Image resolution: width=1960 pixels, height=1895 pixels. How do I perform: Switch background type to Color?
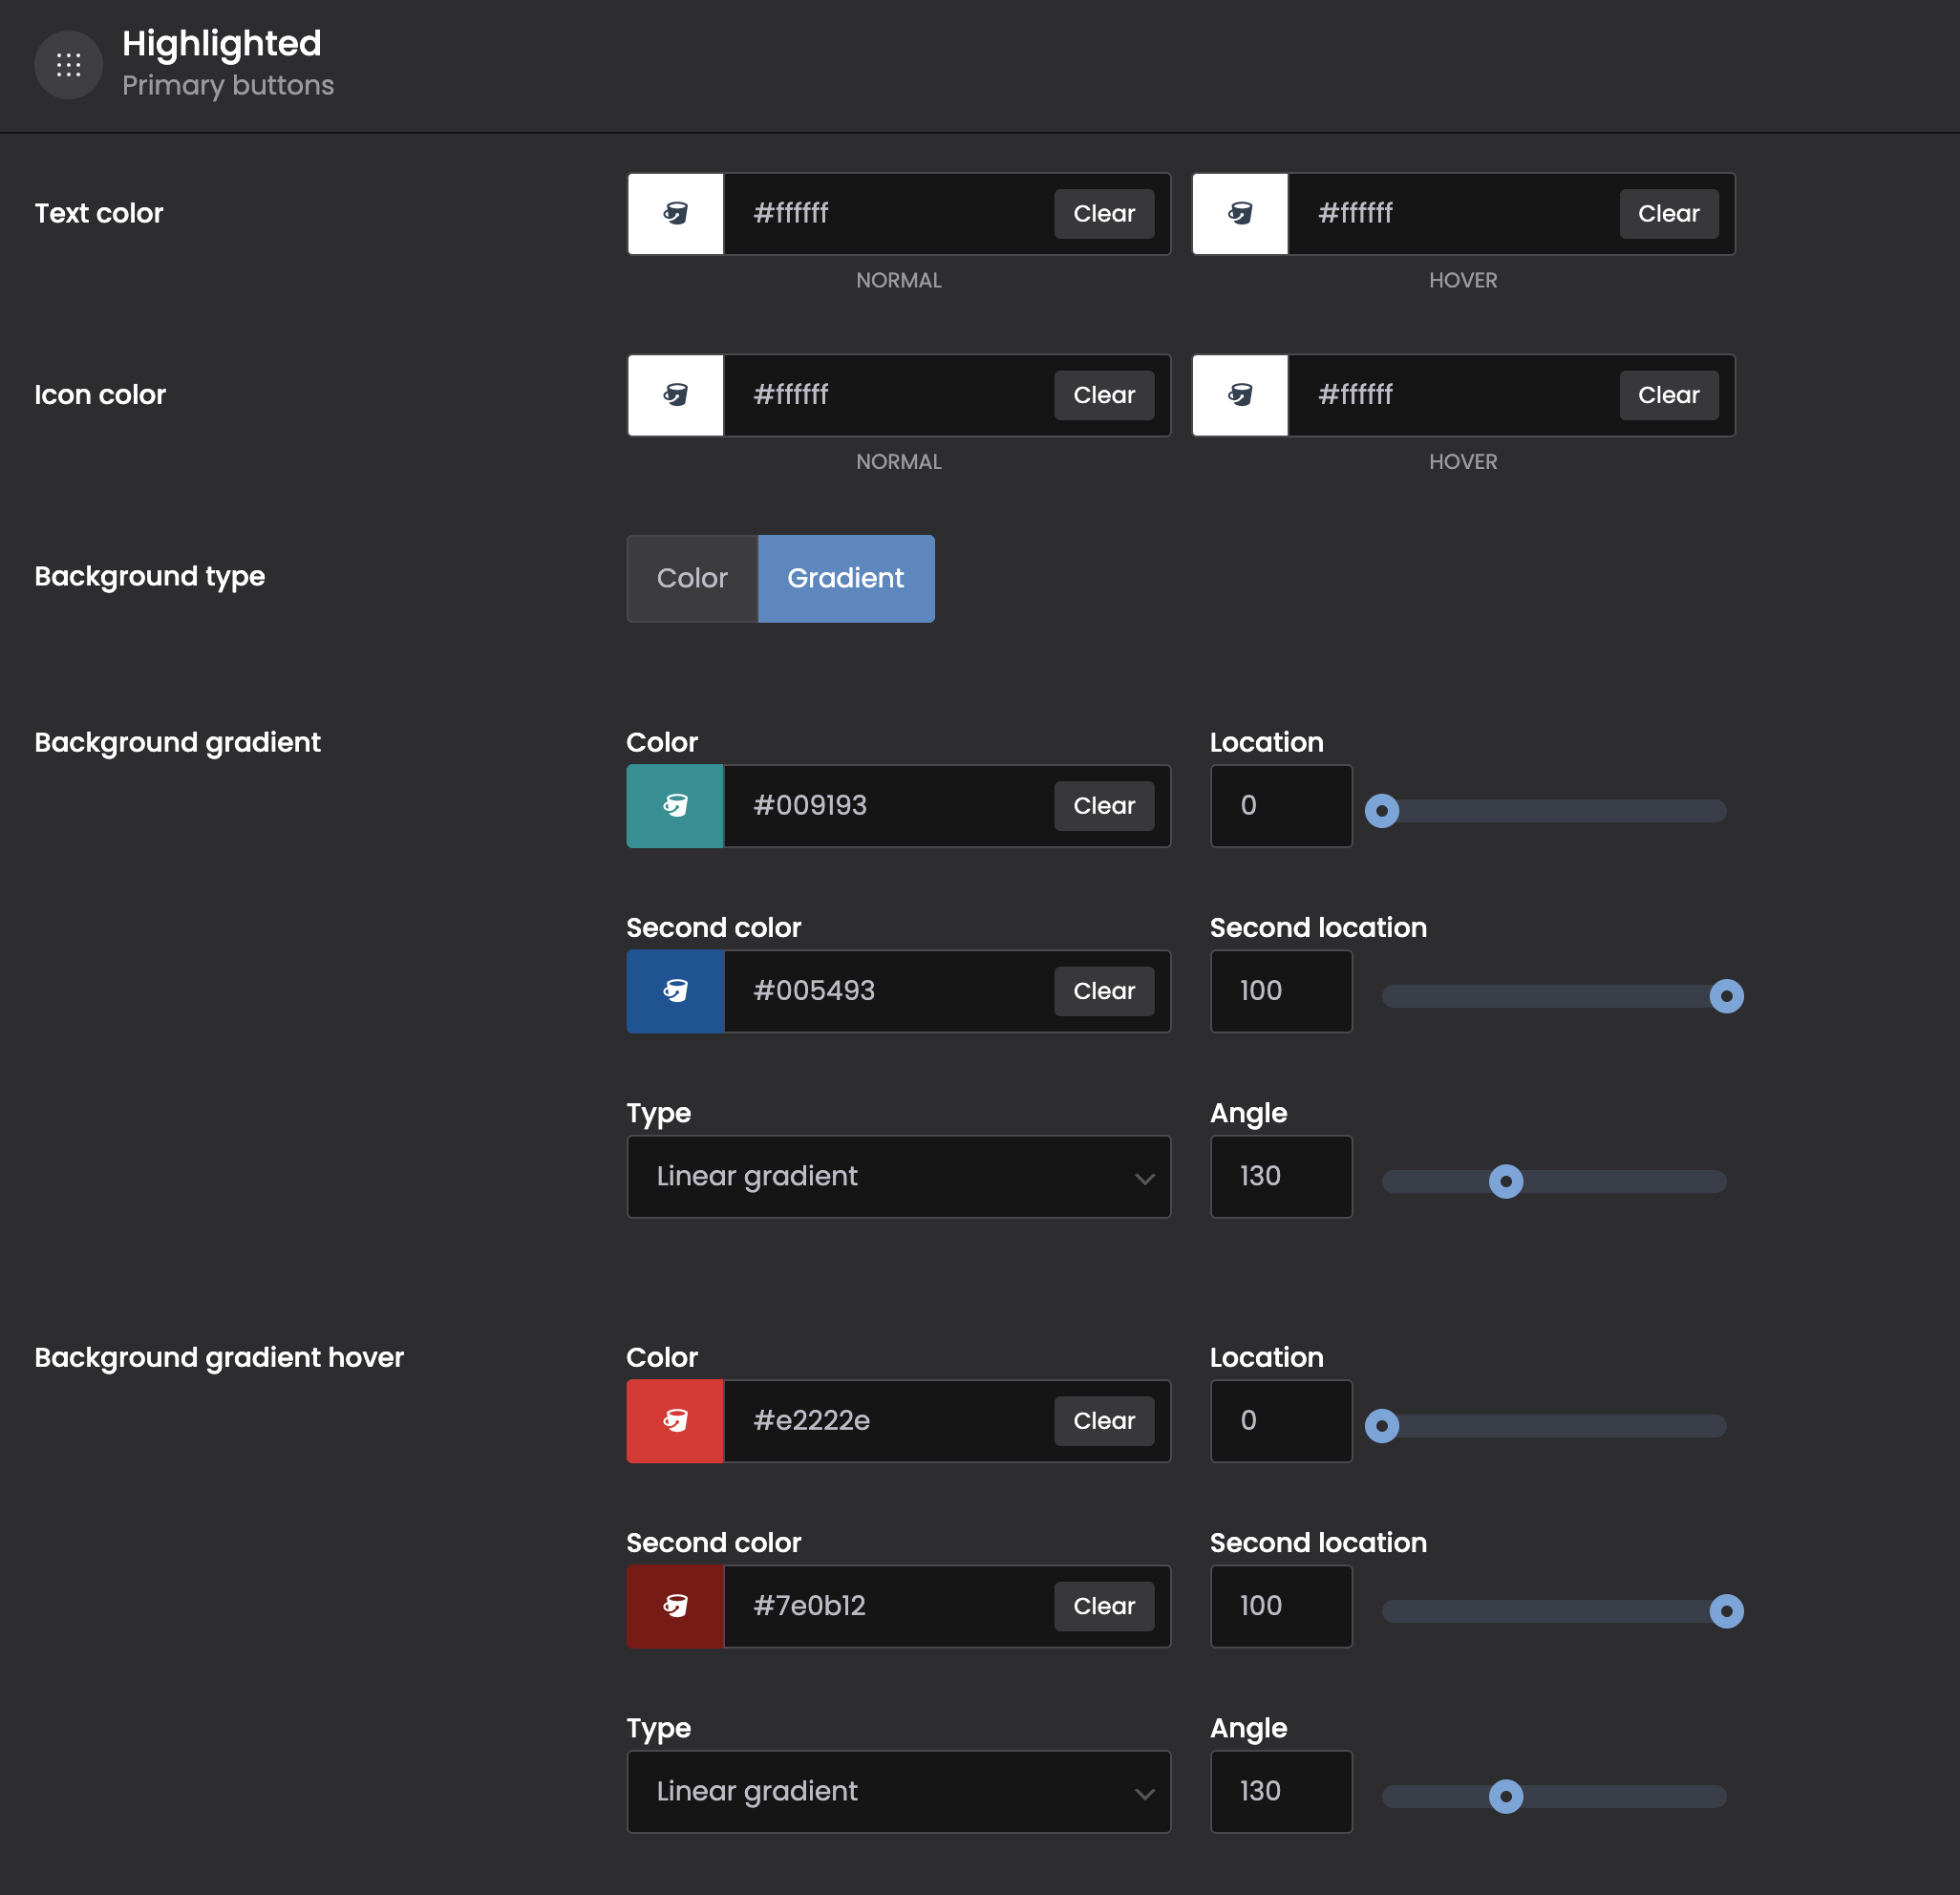pyautogui.click(x=692, y=578)
